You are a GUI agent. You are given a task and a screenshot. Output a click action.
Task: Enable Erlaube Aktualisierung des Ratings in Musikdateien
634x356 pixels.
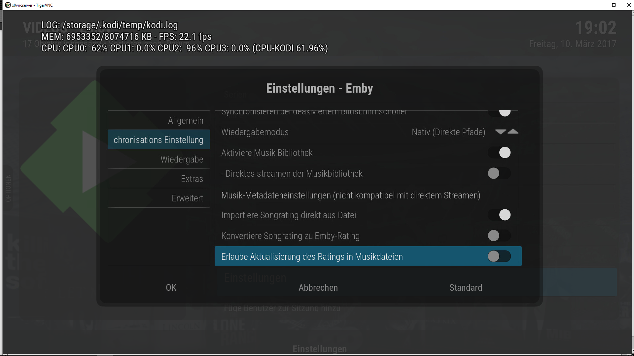(x=499, y=256)
